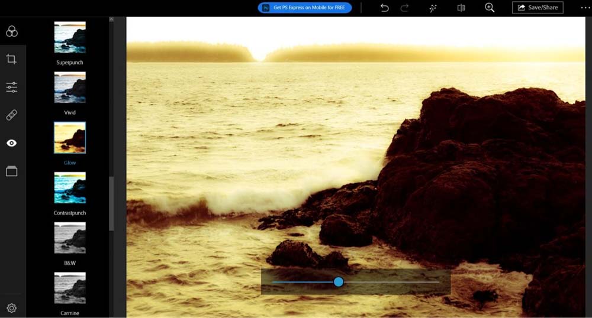Toggle compare with original view
592x318 pixels.
coord(461,8)
